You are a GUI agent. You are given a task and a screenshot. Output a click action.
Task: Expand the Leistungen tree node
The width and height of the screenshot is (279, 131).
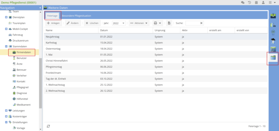6,111
